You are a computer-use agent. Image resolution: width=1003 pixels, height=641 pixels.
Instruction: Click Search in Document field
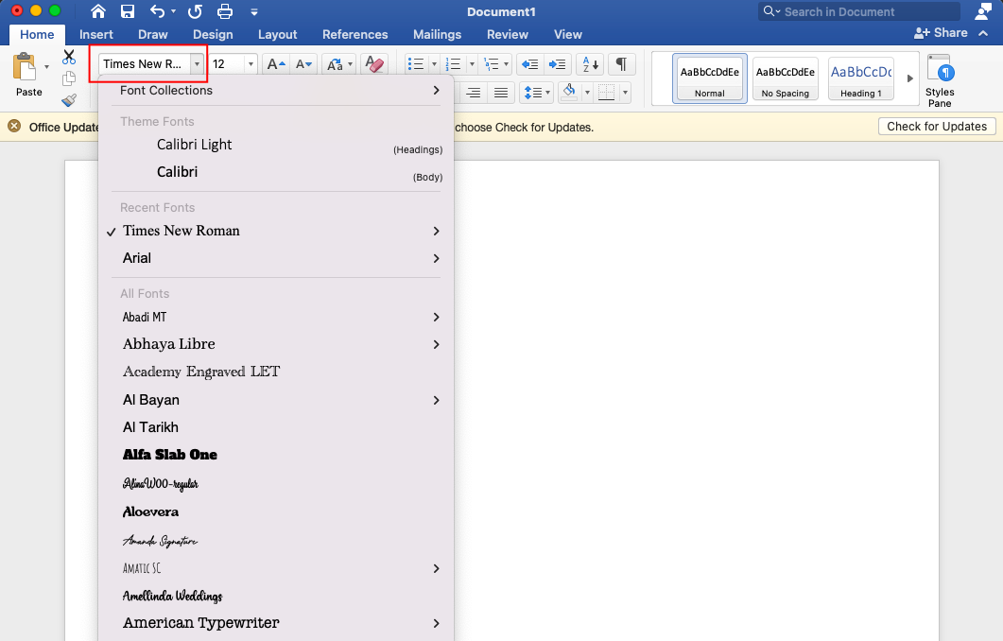[859, 11]
